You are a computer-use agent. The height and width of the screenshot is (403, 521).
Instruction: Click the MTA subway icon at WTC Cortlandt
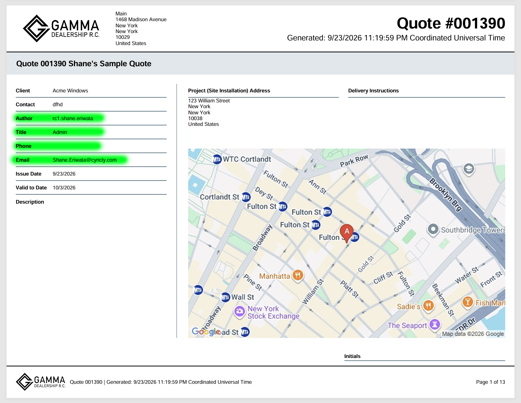tap(217, 159)
